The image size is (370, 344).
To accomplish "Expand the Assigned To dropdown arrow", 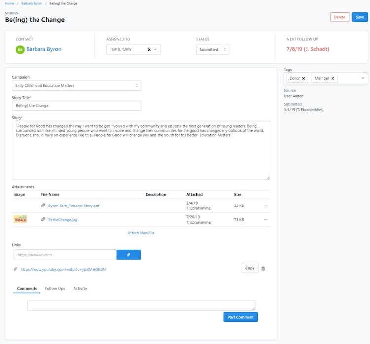I will [156, 49].
